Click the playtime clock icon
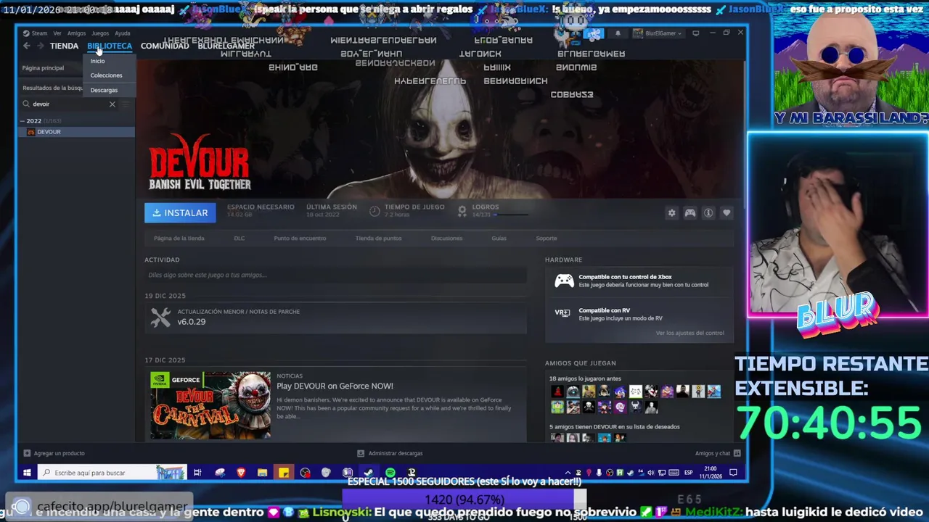 point(375,211)
